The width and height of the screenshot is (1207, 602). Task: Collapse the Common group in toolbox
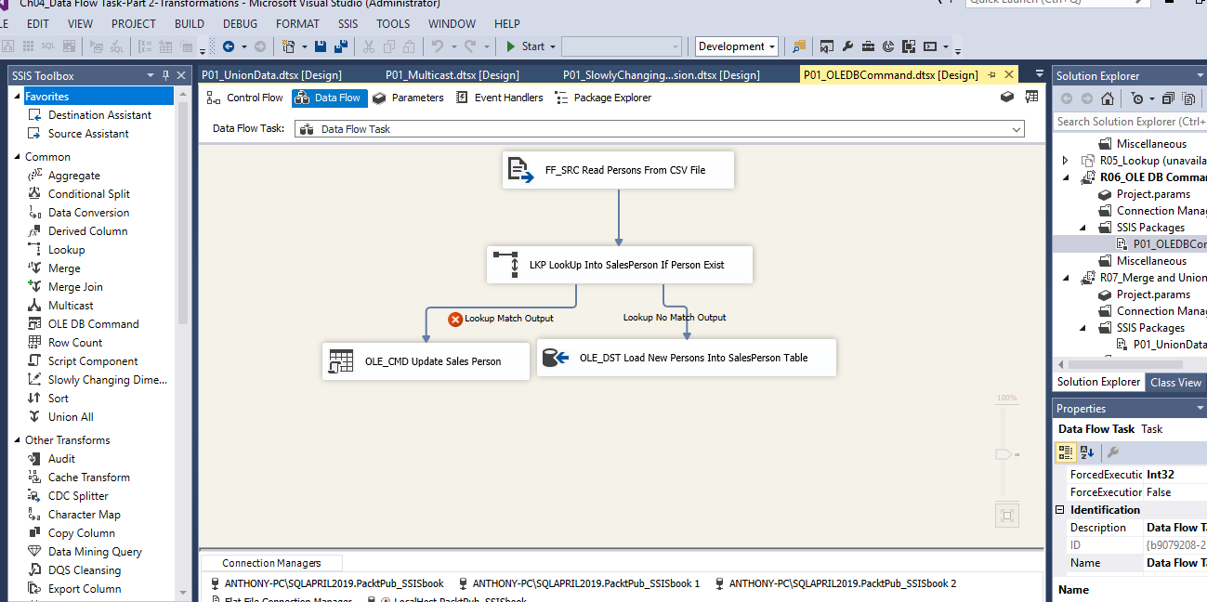tap(17, 157)
